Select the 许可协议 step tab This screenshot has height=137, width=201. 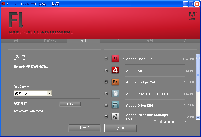[50, 41]
